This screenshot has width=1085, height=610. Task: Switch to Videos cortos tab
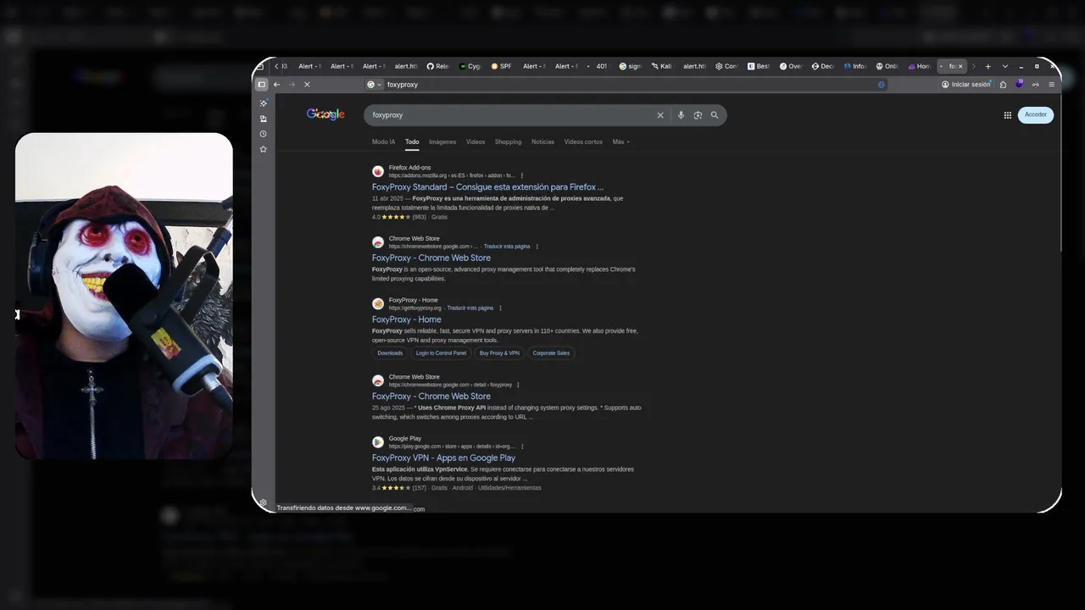click(x=583, y=142)
